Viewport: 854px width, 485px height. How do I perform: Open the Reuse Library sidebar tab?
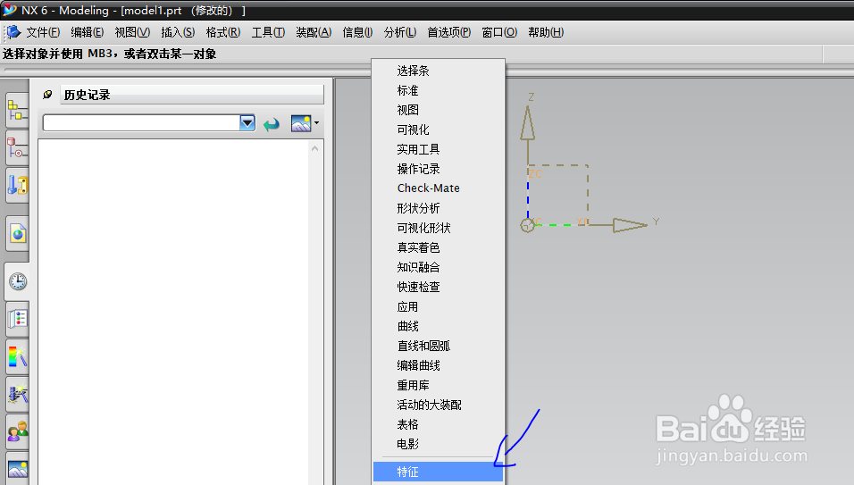[x=17, y=186]
